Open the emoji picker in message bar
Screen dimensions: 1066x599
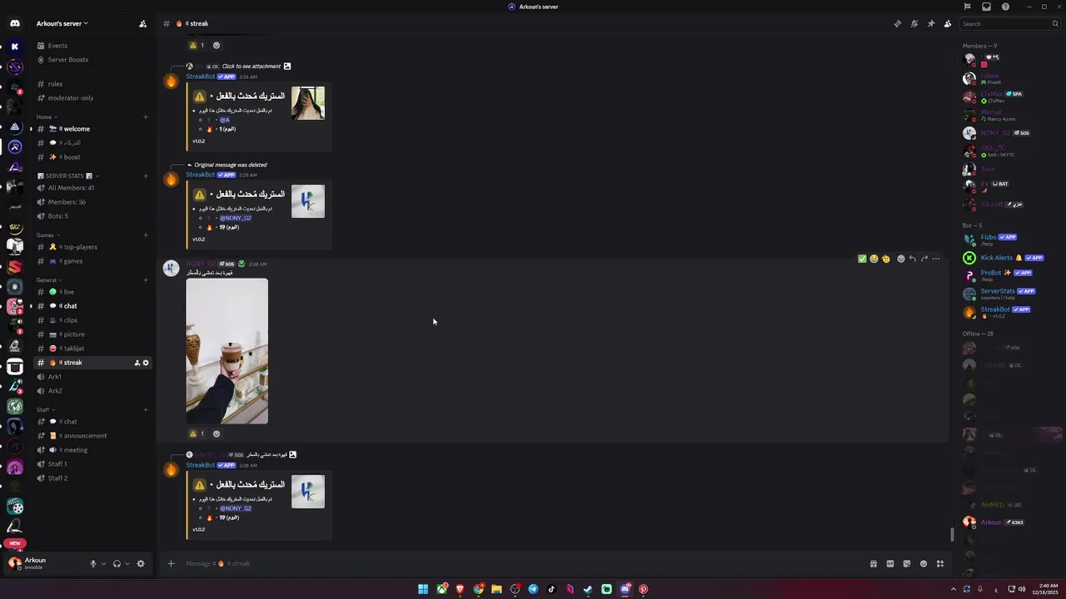(924, 563)
